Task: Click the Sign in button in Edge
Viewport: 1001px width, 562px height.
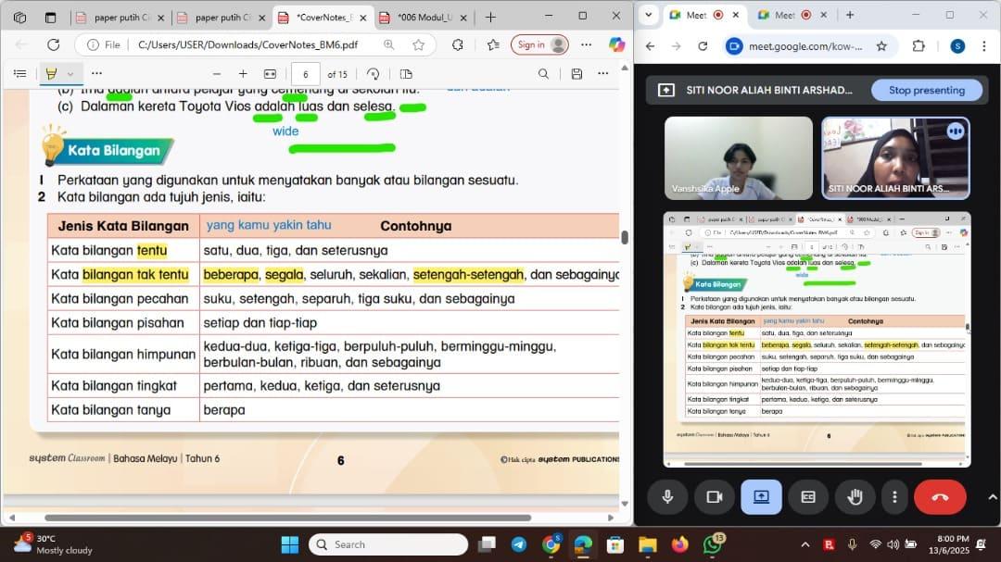Action: click(x=542, y=44)
